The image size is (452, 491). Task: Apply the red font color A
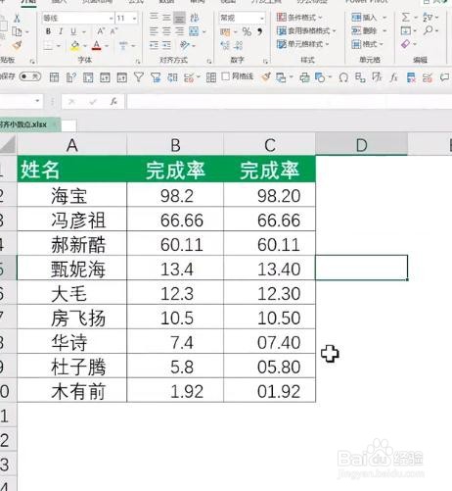(96, 45)
